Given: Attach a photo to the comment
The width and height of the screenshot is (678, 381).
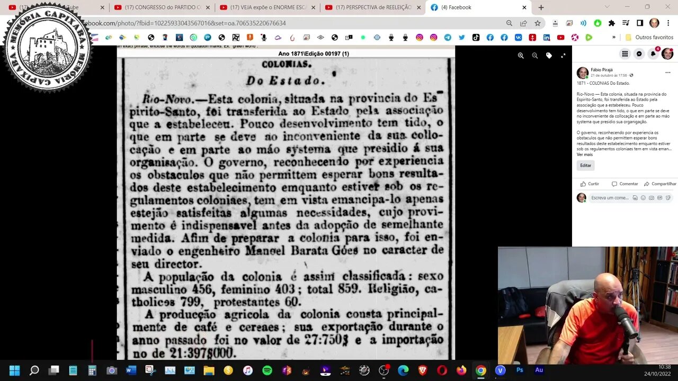Looking at the screenshot, I should coord(652,198).
